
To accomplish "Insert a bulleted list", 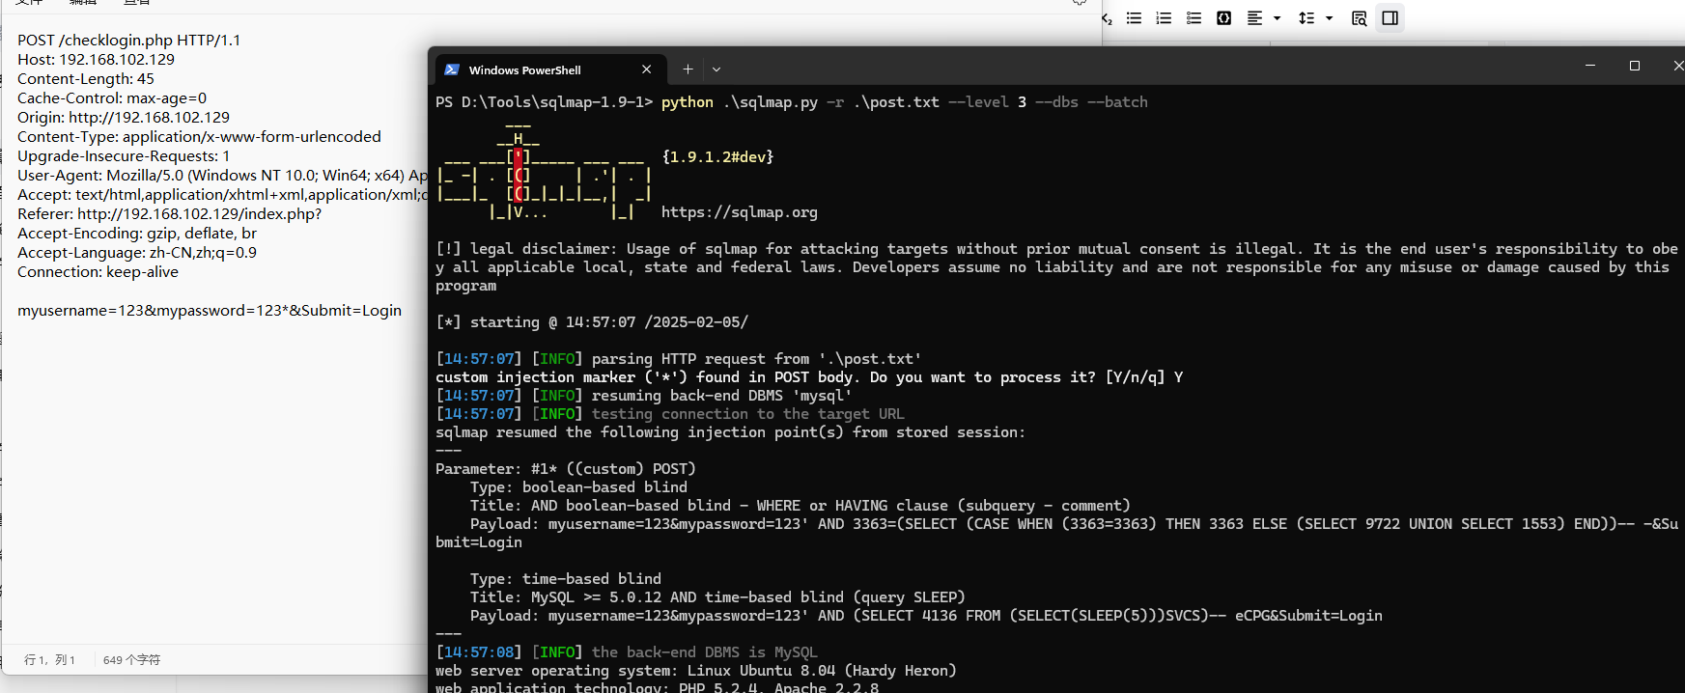I will pos(1134,18).
